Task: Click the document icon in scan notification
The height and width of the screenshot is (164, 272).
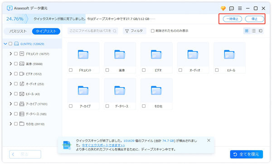Action: [x=67, y=145]
